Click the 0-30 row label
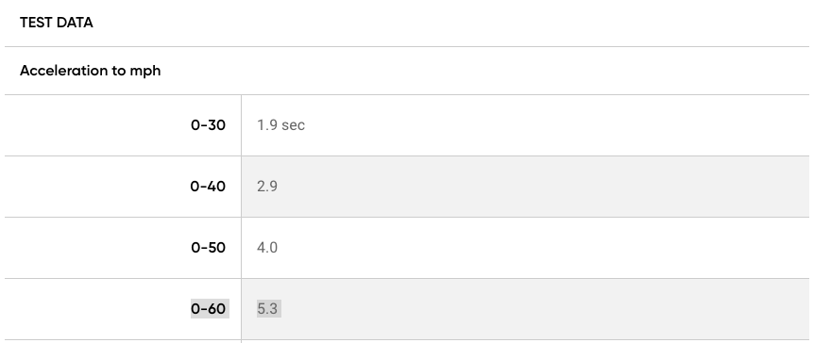The height and width of the screenshot is (343, 814). click(208, 125)
